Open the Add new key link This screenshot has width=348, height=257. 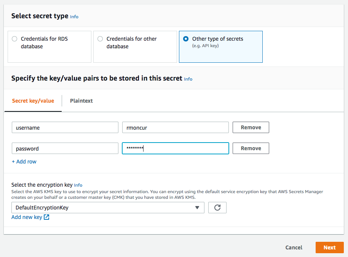[x=27, y=217]
